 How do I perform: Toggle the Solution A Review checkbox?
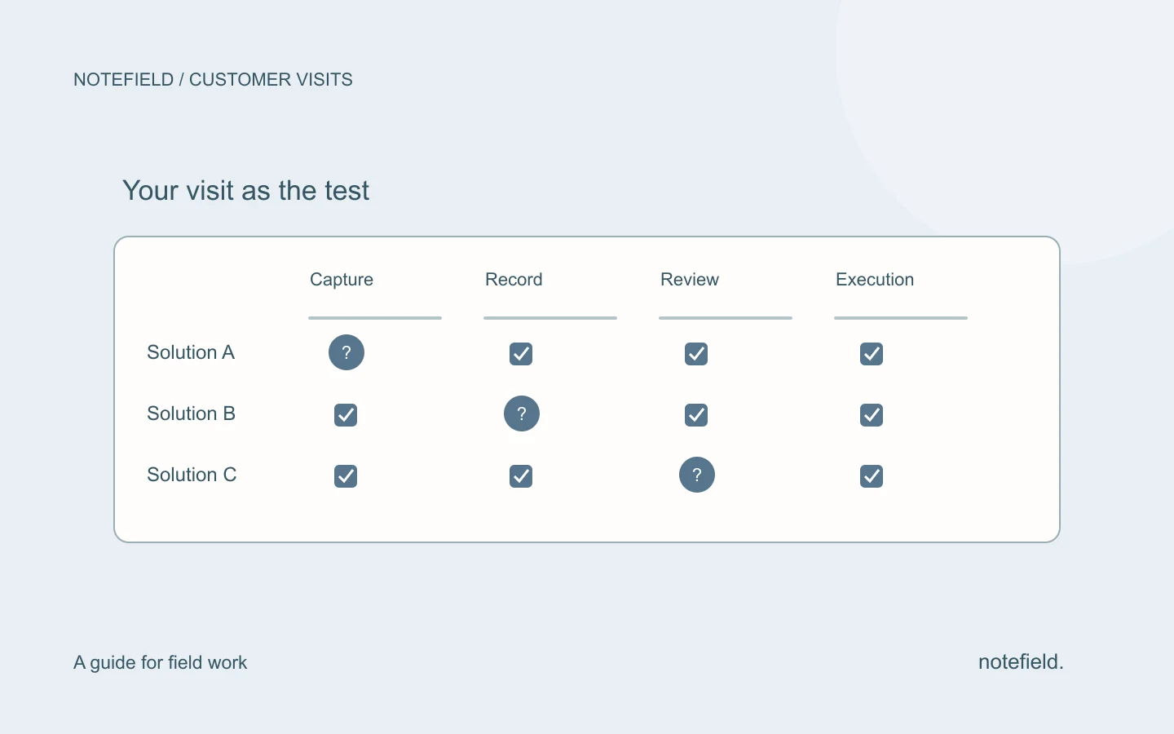point(696,354)
